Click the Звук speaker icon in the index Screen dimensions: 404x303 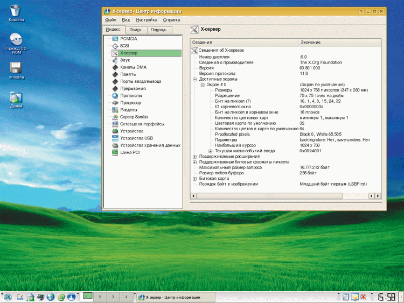pos(115,60)
